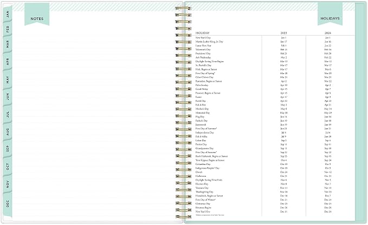Click the 2024 column header

(x=328, y=33)
